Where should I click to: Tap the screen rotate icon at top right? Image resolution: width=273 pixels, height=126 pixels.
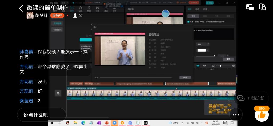coord(263,7)
